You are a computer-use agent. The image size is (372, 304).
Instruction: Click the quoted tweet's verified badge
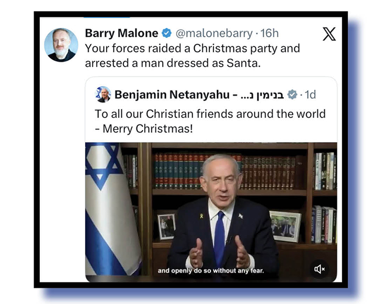(292, 94)
